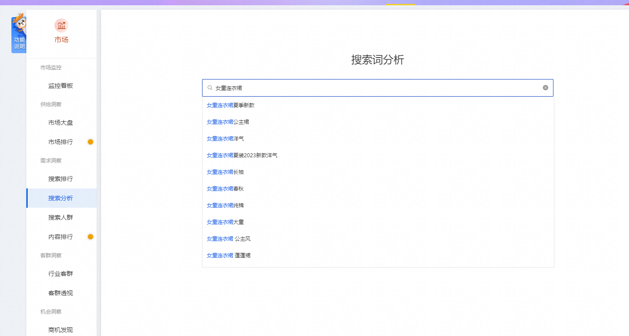The width and height of the screenshot is (629, 336).
Task: Navigate to 行业客群
Action: point(61,274)
